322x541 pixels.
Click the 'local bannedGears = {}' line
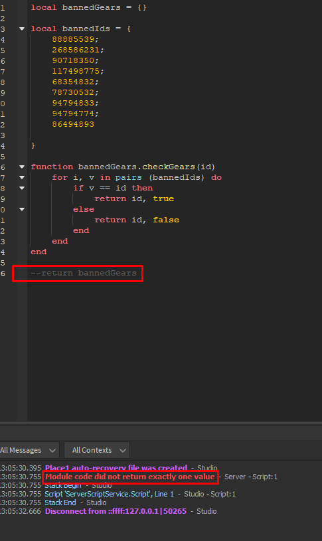[x=89, y=7]
